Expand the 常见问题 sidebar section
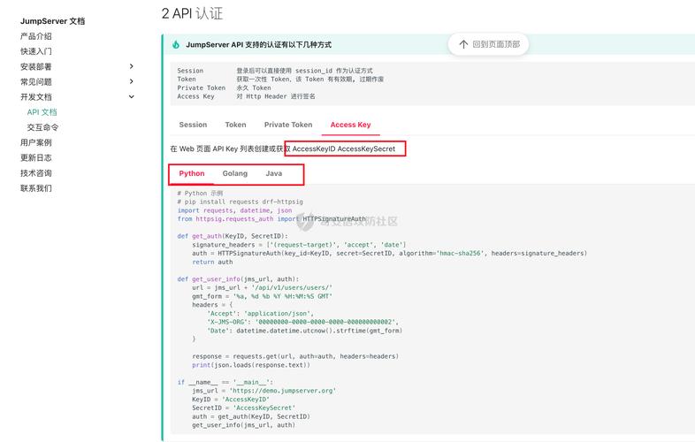 point(131,81)
